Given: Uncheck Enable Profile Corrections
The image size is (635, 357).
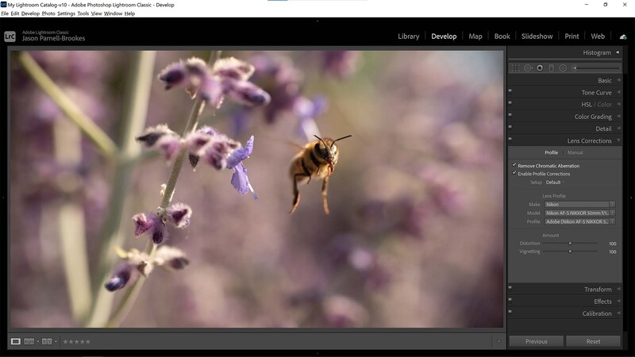Looking at the screenshot, I should tap(514, 173).
